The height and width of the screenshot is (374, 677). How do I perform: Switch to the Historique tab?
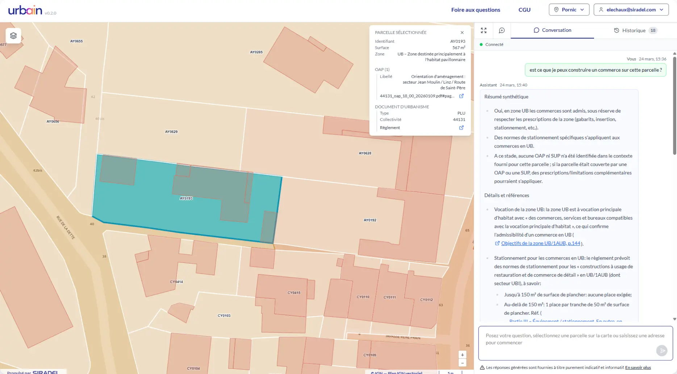click(635, 30)
